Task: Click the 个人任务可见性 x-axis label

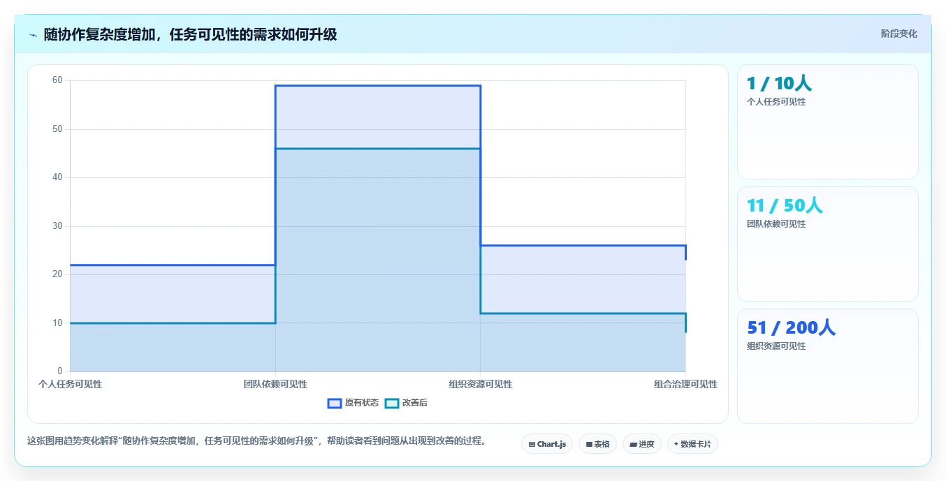Action: pos(70,384)
